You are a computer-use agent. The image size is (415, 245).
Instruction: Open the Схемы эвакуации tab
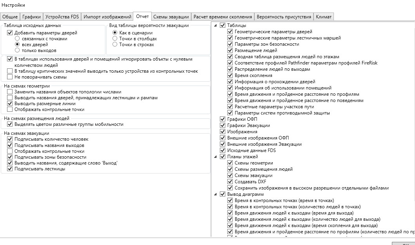point(171,17)
